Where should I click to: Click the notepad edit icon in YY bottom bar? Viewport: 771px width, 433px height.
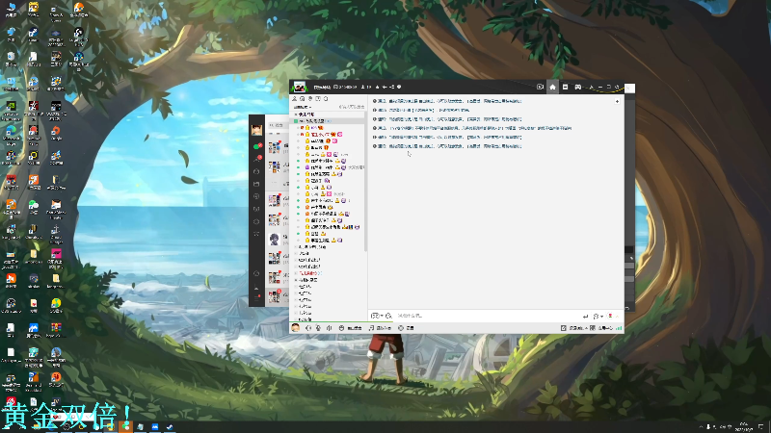point(564,328)
